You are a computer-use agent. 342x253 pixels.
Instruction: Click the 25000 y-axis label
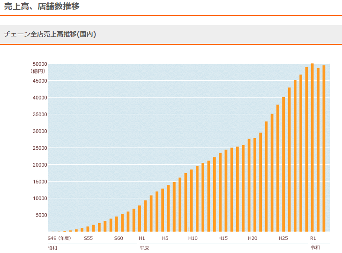(39, 148)
